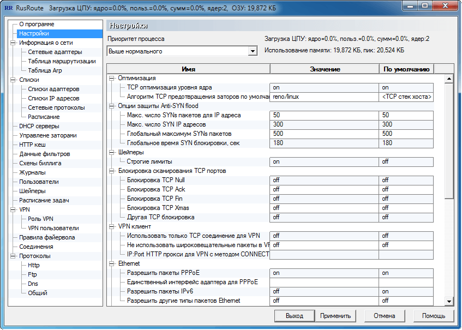Open Данные фильтров tree item
This screenshot has height=330, width=462.
45,154
